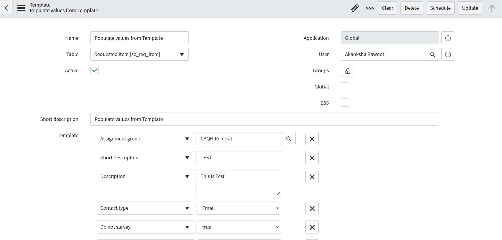Focus the long Short description input
Screen dimensions: 502x240
[x=265, y=119]
